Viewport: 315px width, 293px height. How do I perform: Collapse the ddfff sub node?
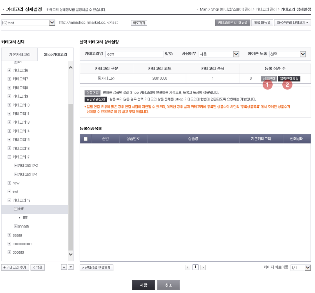(16, 209)
